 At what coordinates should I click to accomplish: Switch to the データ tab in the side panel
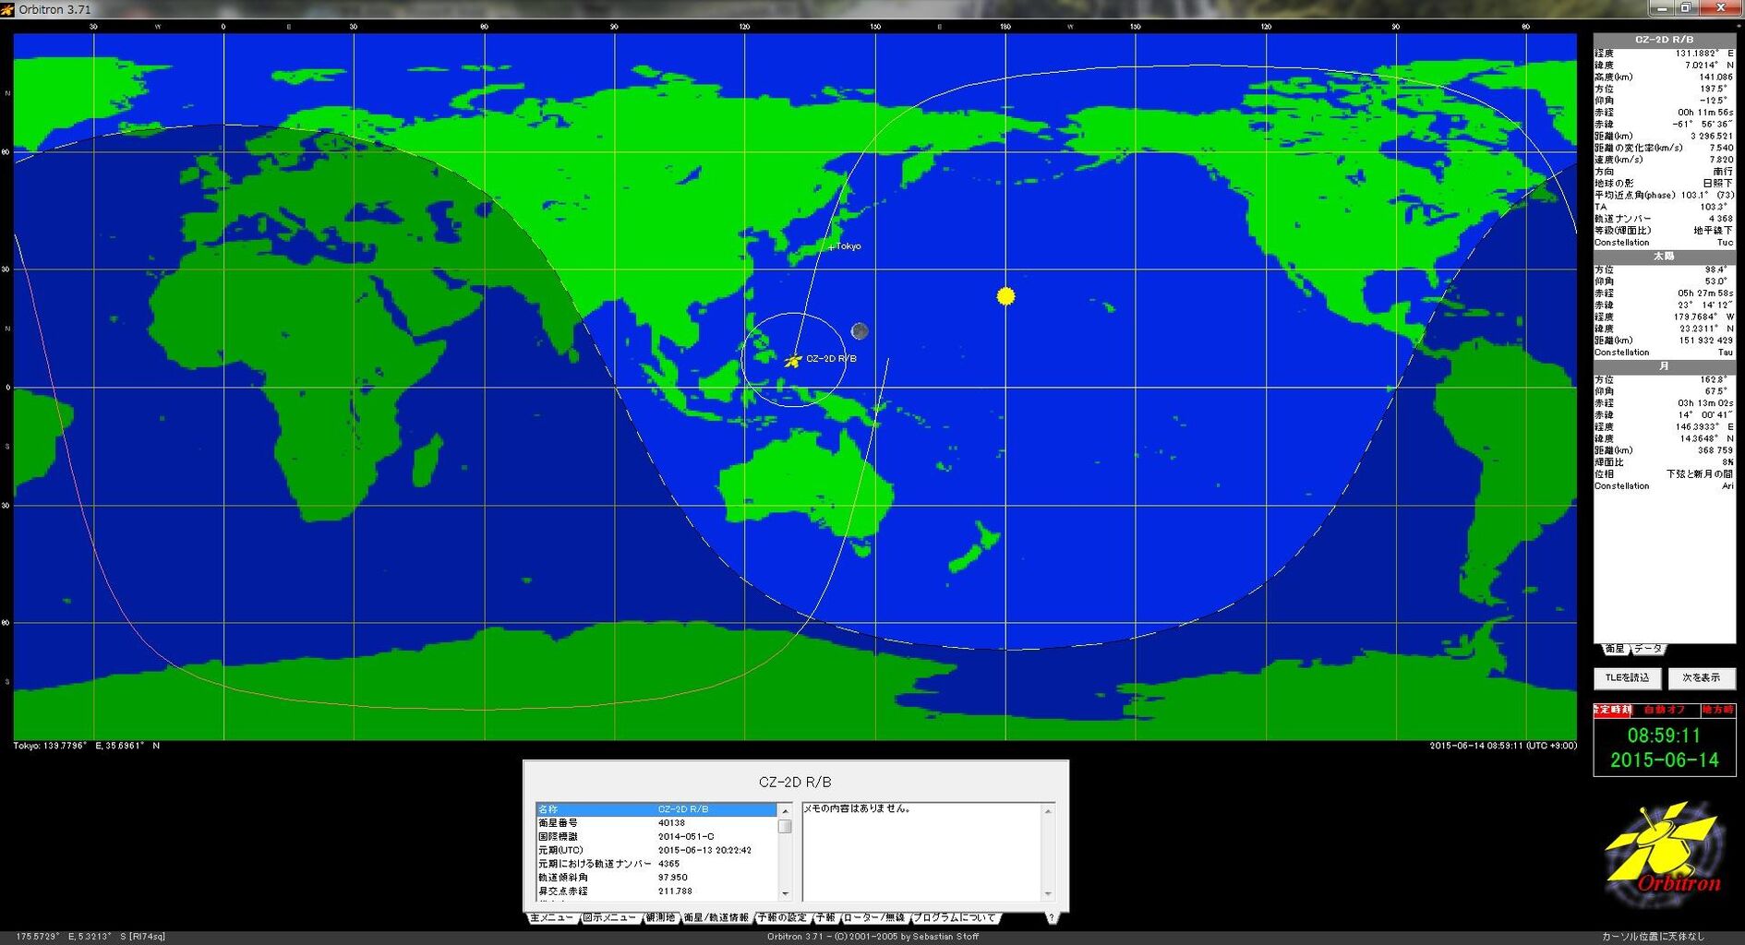(x=1648, y=649)
